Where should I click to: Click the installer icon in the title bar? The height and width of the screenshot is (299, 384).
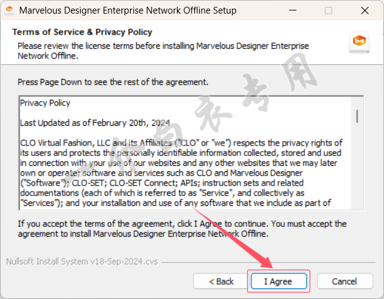pyautogui.click(x=9, y=10)
